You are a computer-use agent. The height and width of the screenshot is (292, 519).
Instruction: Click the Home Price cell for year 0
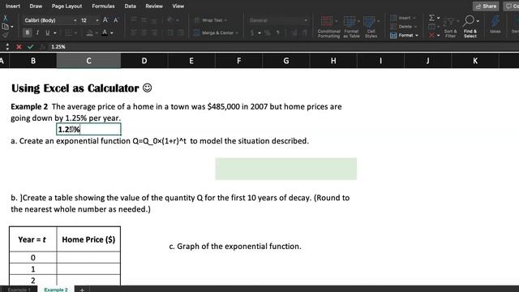click(x=88, y=258)
